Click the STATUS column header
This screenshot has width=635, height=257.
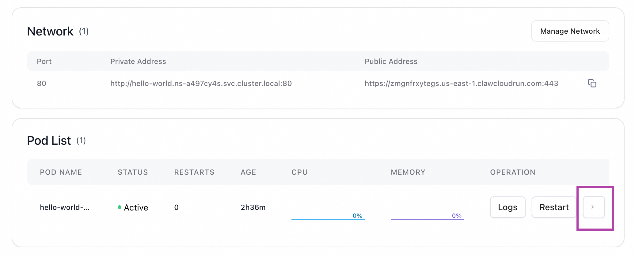[133, 172]
